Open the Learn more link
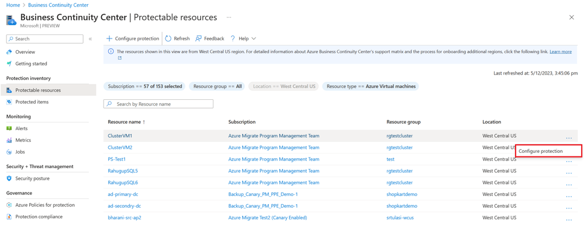The image size is (584, 227). pos(561,51)
